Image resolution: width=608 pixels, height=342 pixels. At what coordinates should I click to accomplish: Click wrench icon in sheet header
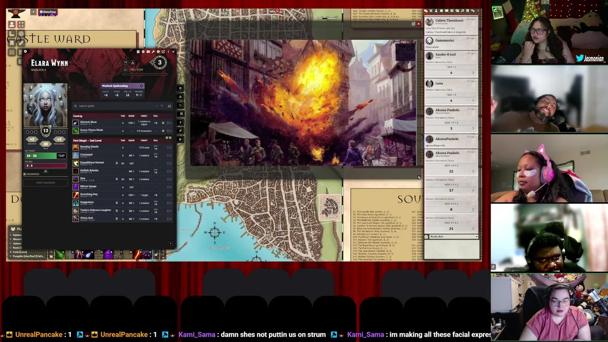coord(153,51)
